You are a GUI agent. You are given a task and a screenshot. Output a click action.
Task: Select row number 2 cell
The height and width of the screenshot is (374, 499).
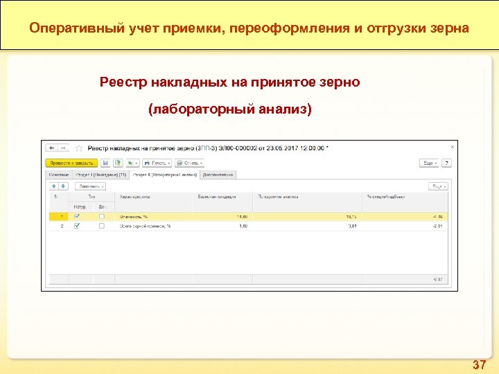click(x=59, y=226)
